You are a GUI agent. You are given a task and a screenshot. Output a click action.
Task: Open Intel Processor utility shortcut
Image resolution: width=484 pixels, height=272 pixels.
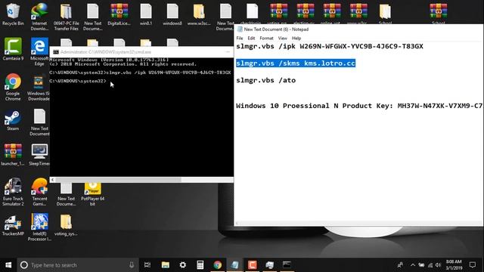tap(39, 227)
